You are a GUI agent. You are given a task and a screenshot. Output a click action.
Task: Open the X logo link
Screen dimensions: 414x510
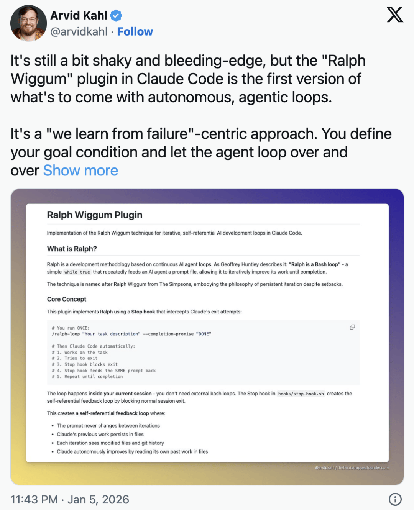394,15
